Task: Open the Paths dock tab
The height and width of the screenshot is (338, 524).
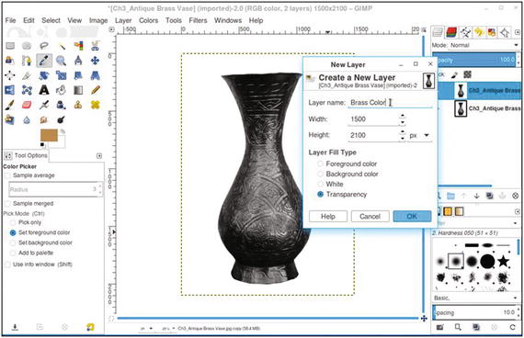Action: [x=465, y=32]
